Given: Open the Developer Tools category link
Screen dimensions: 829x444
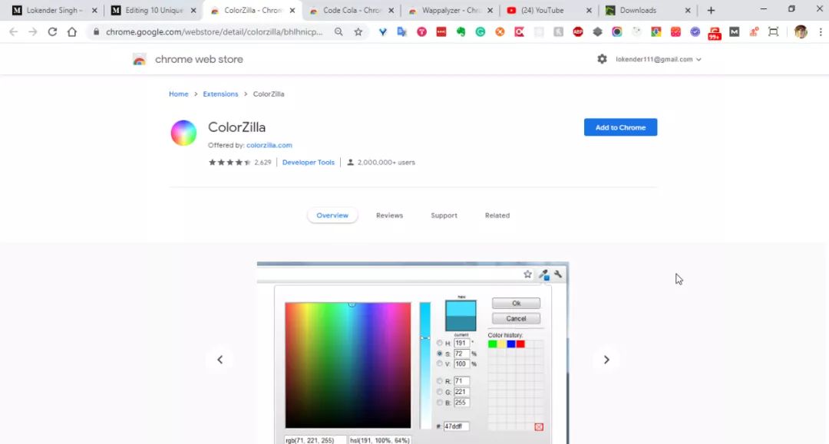Looking at the screenshot, I should click(x=309, y=163).
